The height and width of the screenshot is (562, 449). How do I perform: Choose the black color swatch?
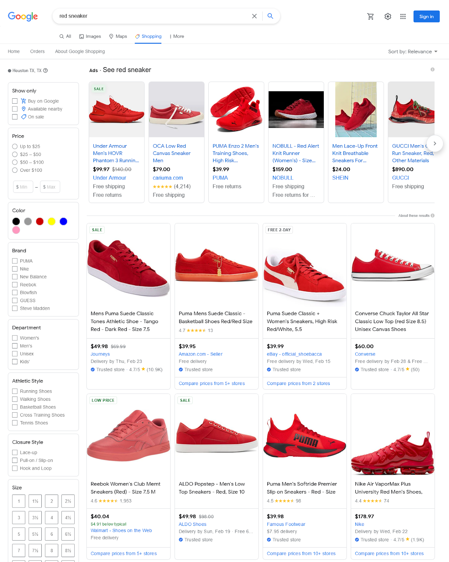(x=16, y=221)
